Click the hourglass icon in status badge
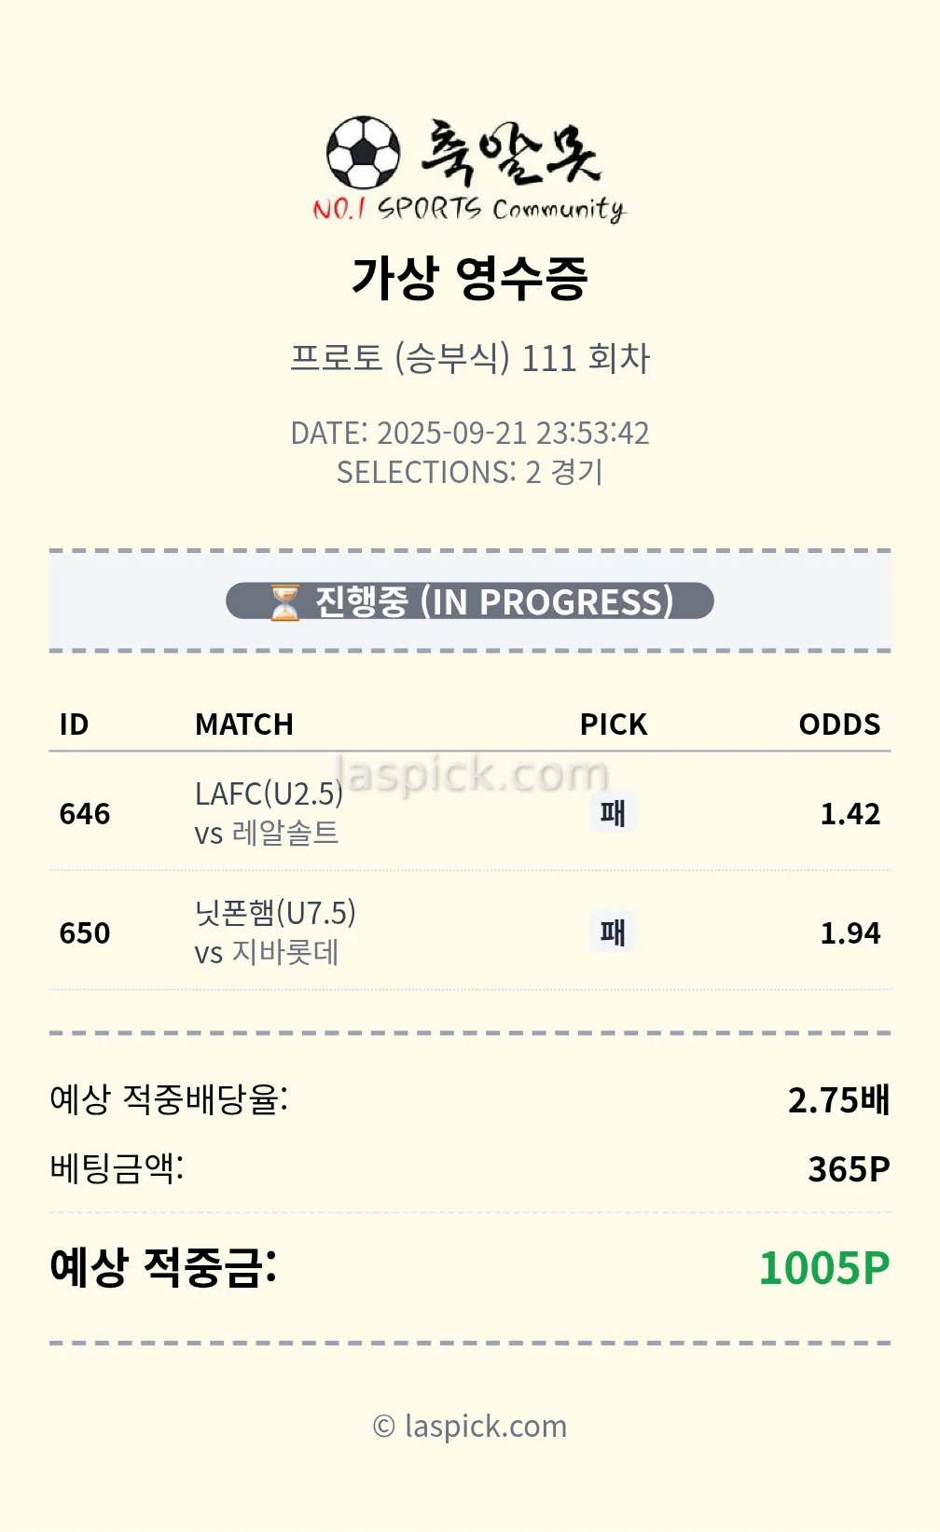 pyautogui.click(x=284, y=602)
